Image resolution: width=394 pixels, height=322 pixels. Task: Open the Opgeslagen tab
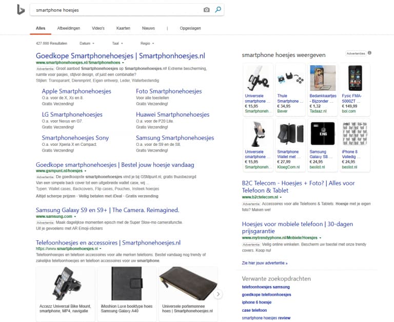[x=190, y=28]
